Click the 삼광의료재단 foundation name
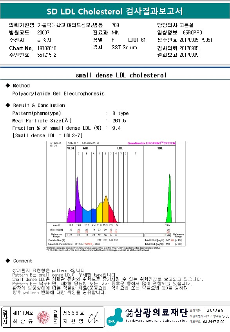This screenshot has width=230, height=332. [161, 312]
